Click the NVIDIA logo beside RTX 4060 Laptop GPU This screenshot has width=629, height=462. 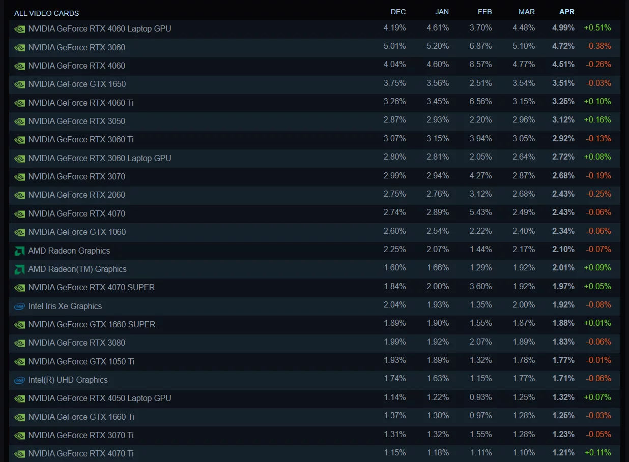[19, 29]
